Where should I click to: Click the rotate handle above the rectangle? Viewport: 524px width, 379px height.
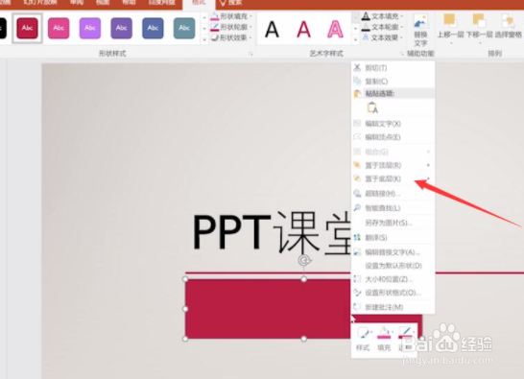[x=304, y=260]
